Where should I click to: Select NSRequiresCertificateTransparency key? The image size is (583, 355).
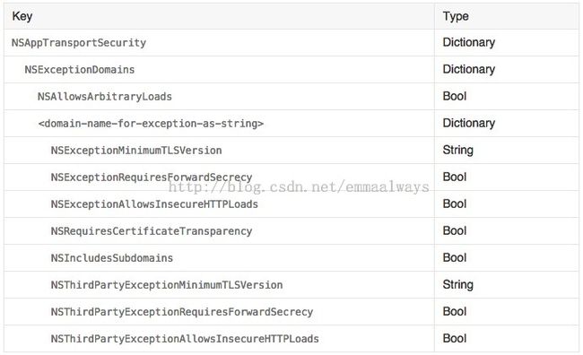point(152,231)
